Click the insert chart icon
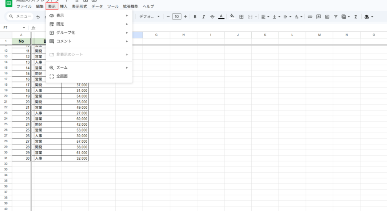This screenshot has height=211, width=387. [x=327, y=17]
